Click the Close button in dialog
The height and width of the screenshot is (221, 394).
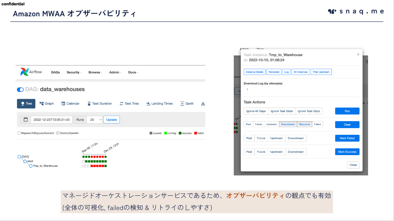[353, 165]
